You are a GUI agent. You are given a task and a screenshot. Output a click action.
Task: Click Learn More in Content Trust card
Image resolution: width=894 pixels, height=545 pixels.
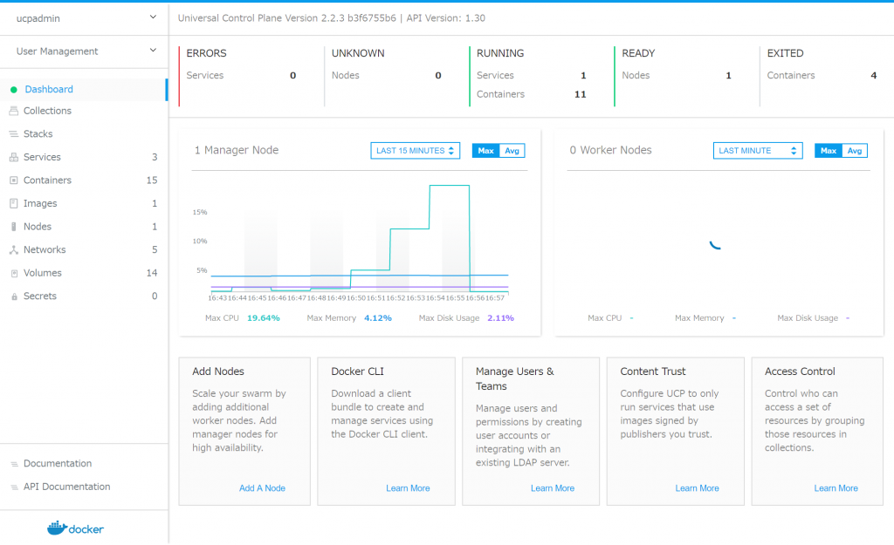[x=697, y=488]
